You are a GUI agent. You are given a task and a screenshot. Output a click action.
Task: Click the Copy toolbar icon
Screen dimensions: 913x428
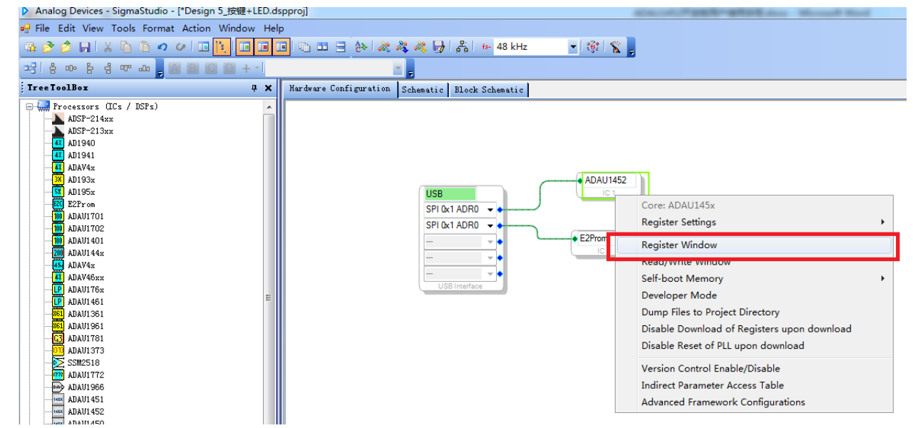[x=126, y=47]
